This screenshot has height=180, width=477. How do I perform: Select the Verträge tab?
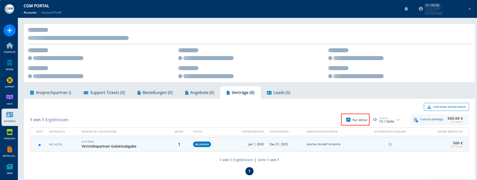pyautogui.click(x=240, y=93)
